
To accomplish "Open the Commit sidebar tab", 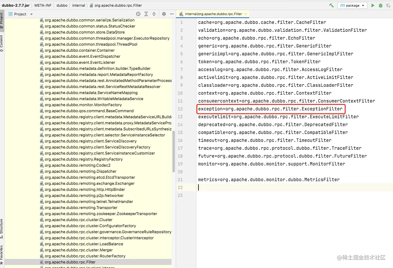I will click(2, 43).
